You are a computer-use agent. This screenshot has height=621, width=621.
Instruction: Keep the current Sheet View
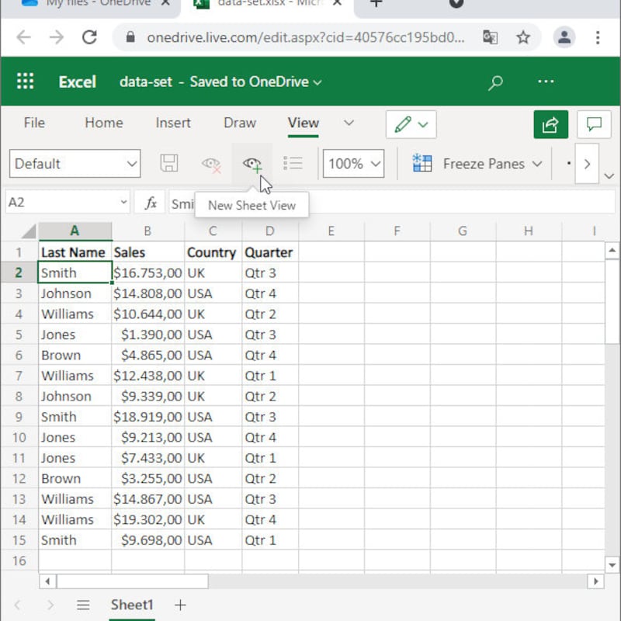coord(169,163)
